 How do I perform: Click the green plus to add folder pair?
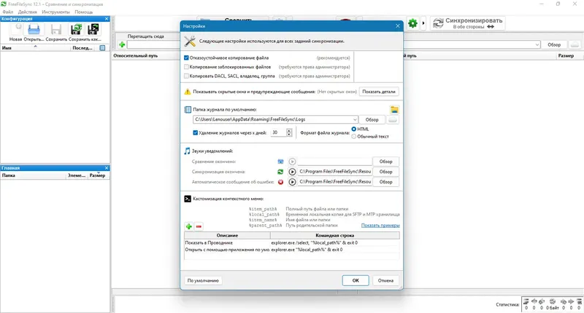(x=122, y=44)
